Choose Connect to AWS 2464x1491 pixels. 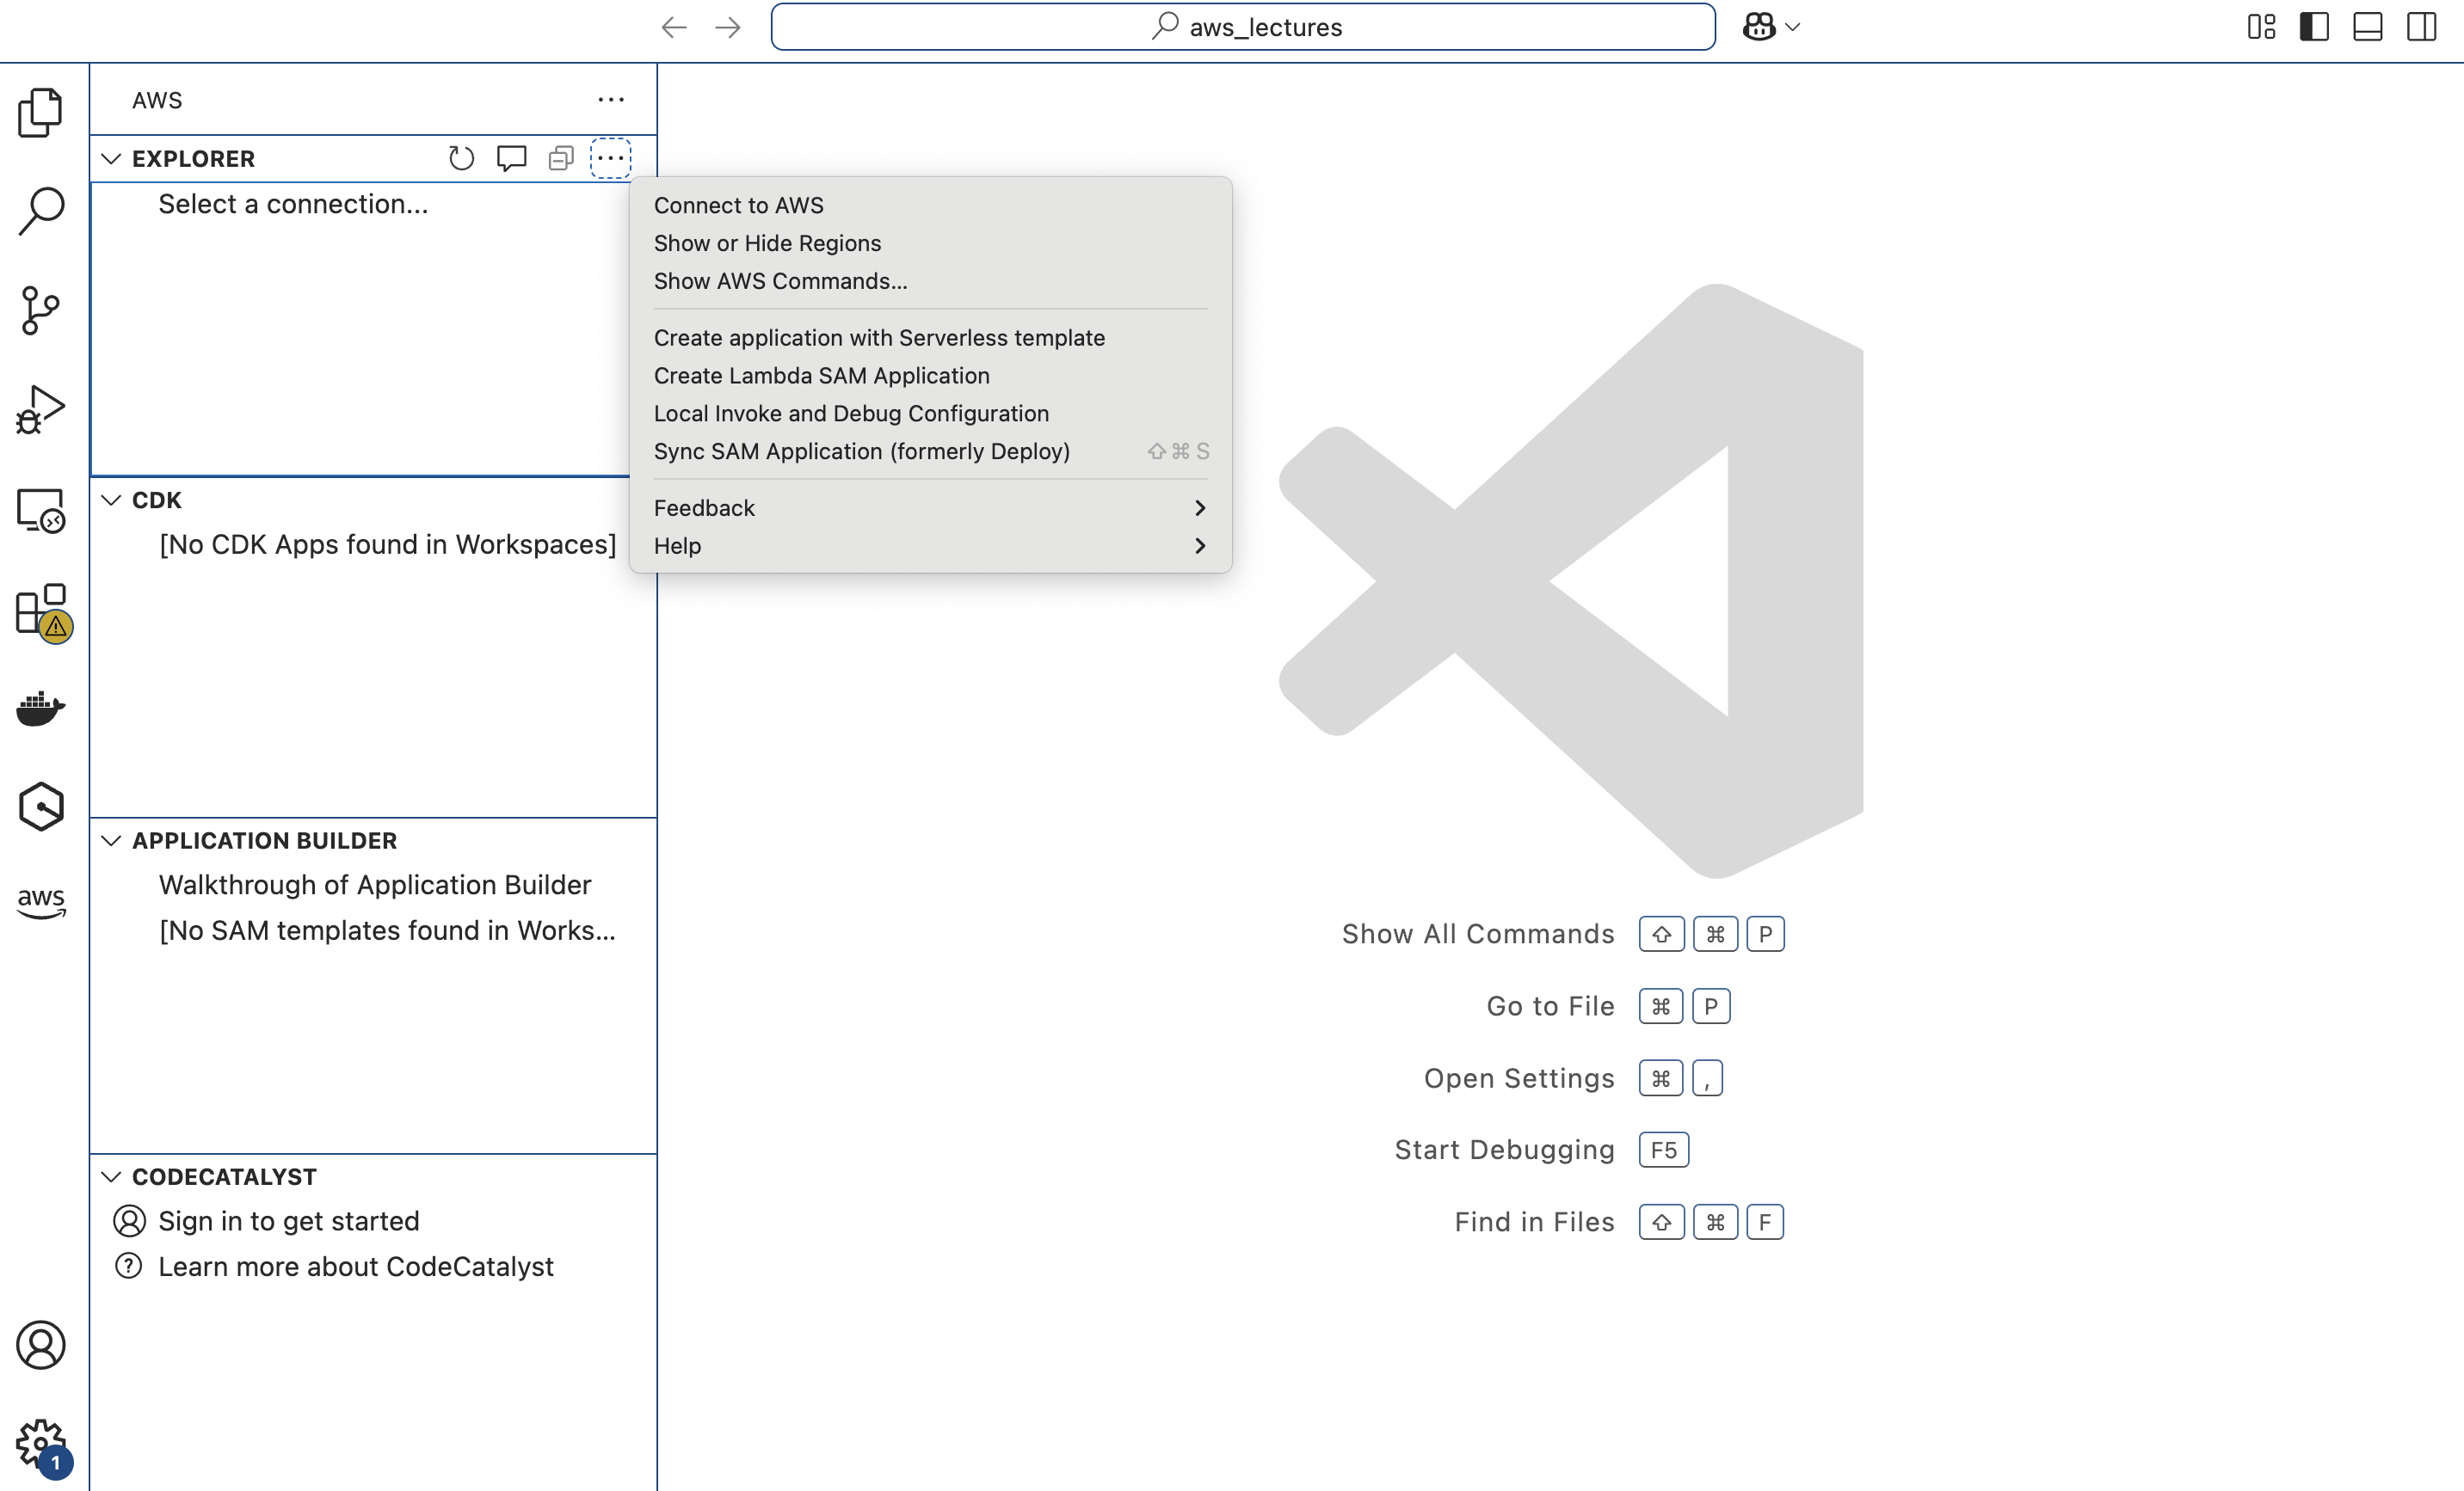(930, 205)
